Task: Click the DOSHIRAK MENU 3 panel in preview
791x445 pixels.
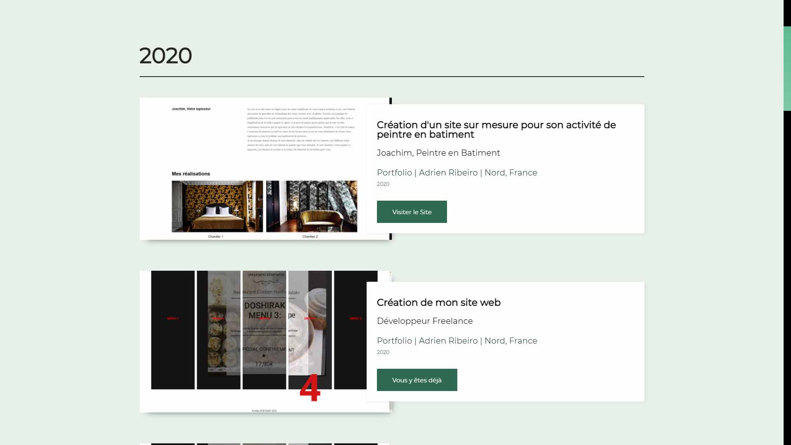Action: tap(264, 330)
